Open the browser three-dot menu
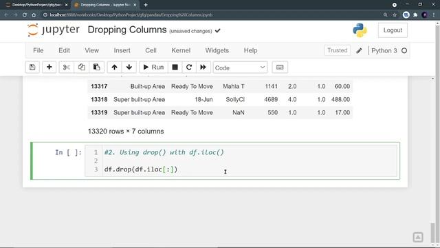This screenshot has height=248, width=440. (434, 15)
